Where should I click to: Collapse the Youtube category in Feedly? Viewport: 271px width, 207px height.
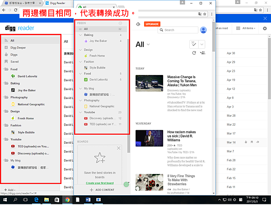(80, 113)
